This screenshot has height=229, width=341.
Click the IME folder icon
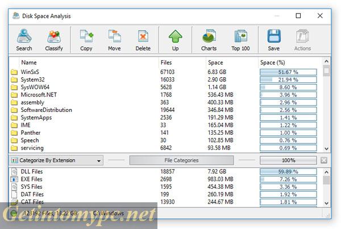click(x=14, y=125)
